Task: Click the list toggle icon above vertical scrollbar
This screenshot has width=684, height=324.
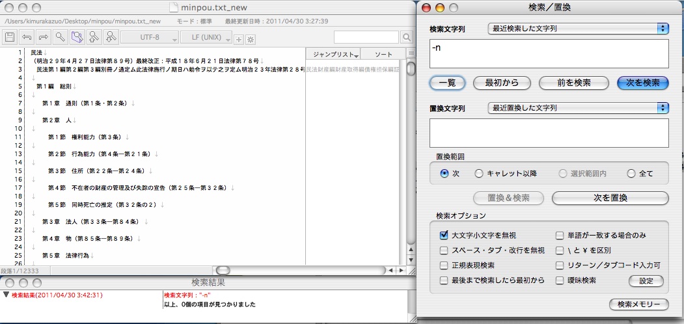Action: pyautogui.click(x=411, y=53)
